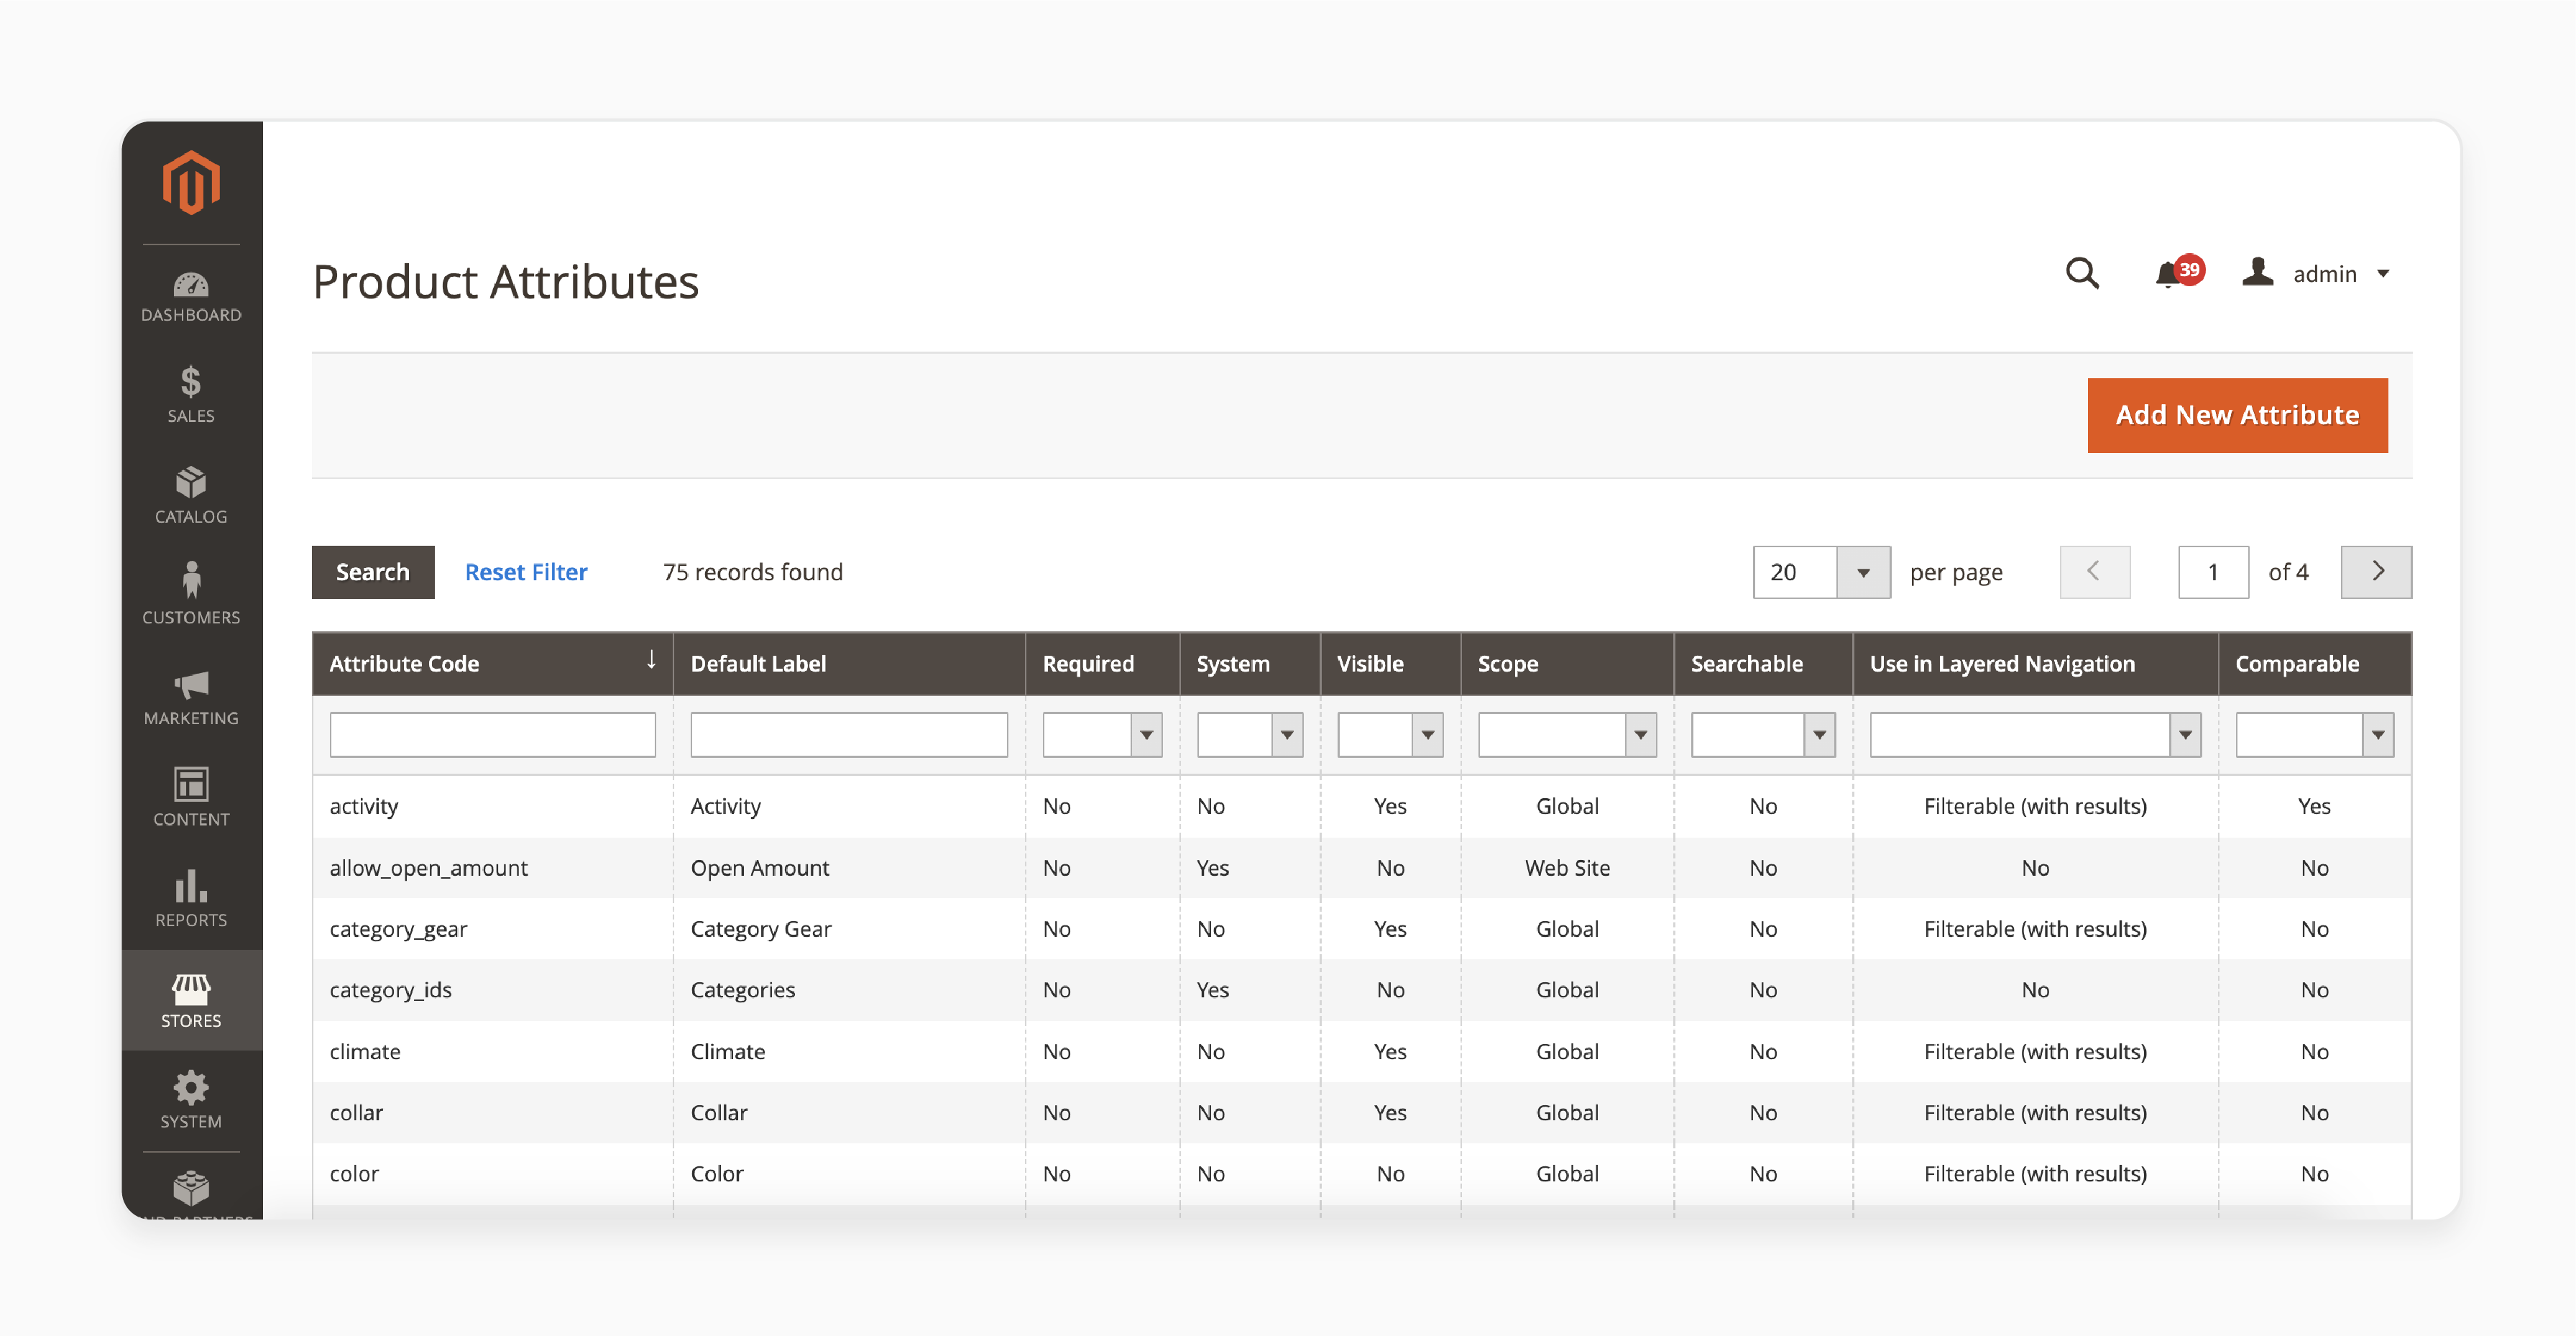The width and height of the screenshot is (2576, 1336).
Task: Go to the previous page arrow
Action: 2094,572
